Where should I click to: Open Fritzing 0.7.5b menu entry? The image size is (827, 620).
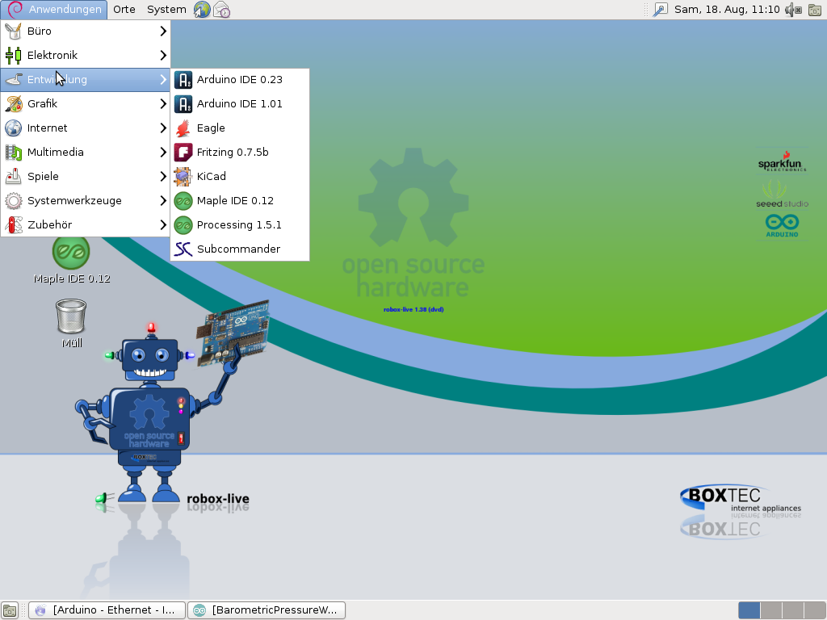coord(239,153)
